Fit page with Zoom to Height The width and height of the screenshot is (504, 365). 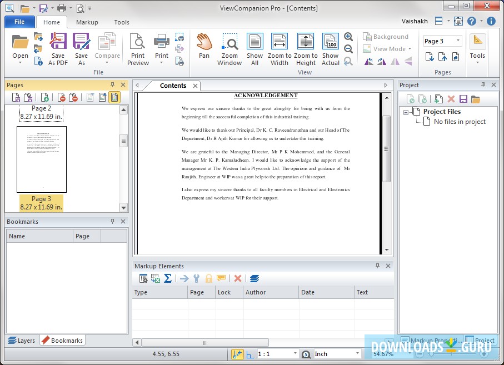coord(306,49)
